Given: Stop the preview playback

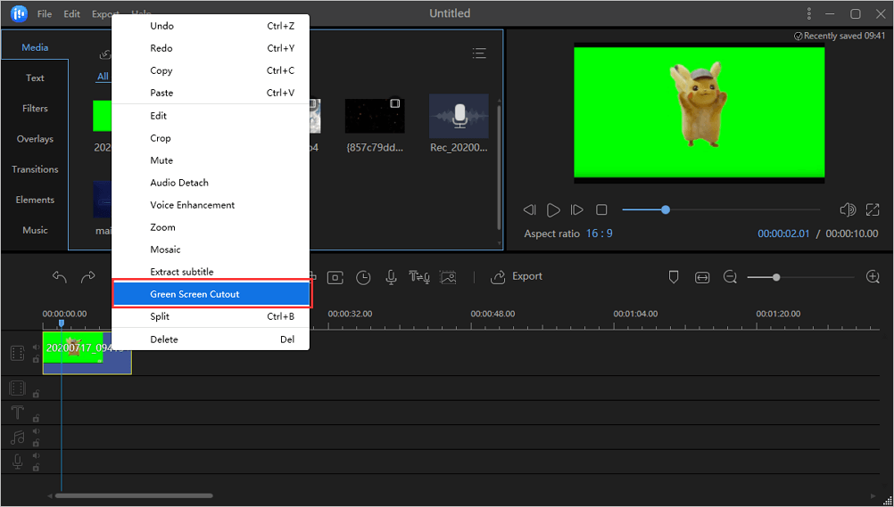Looking at the screenshot, I should pos(601,210).
